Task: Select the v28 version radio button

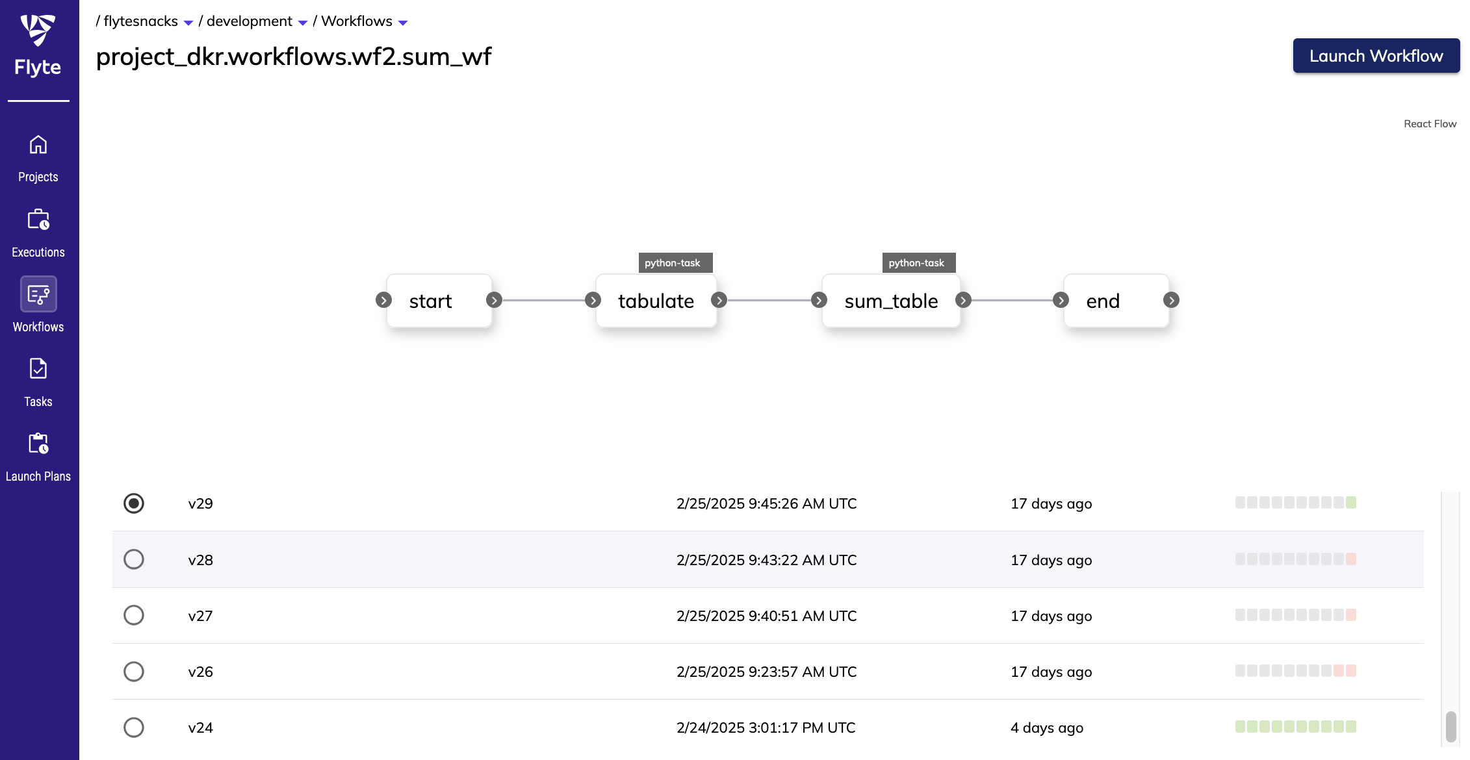Action: (134, 559)
